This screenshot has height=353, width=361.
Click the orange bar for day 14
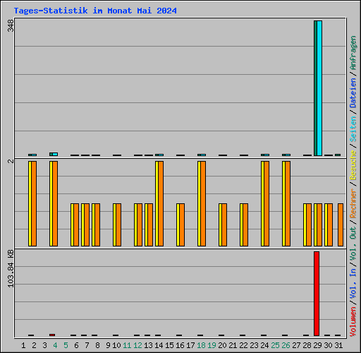tap(161, 203)
